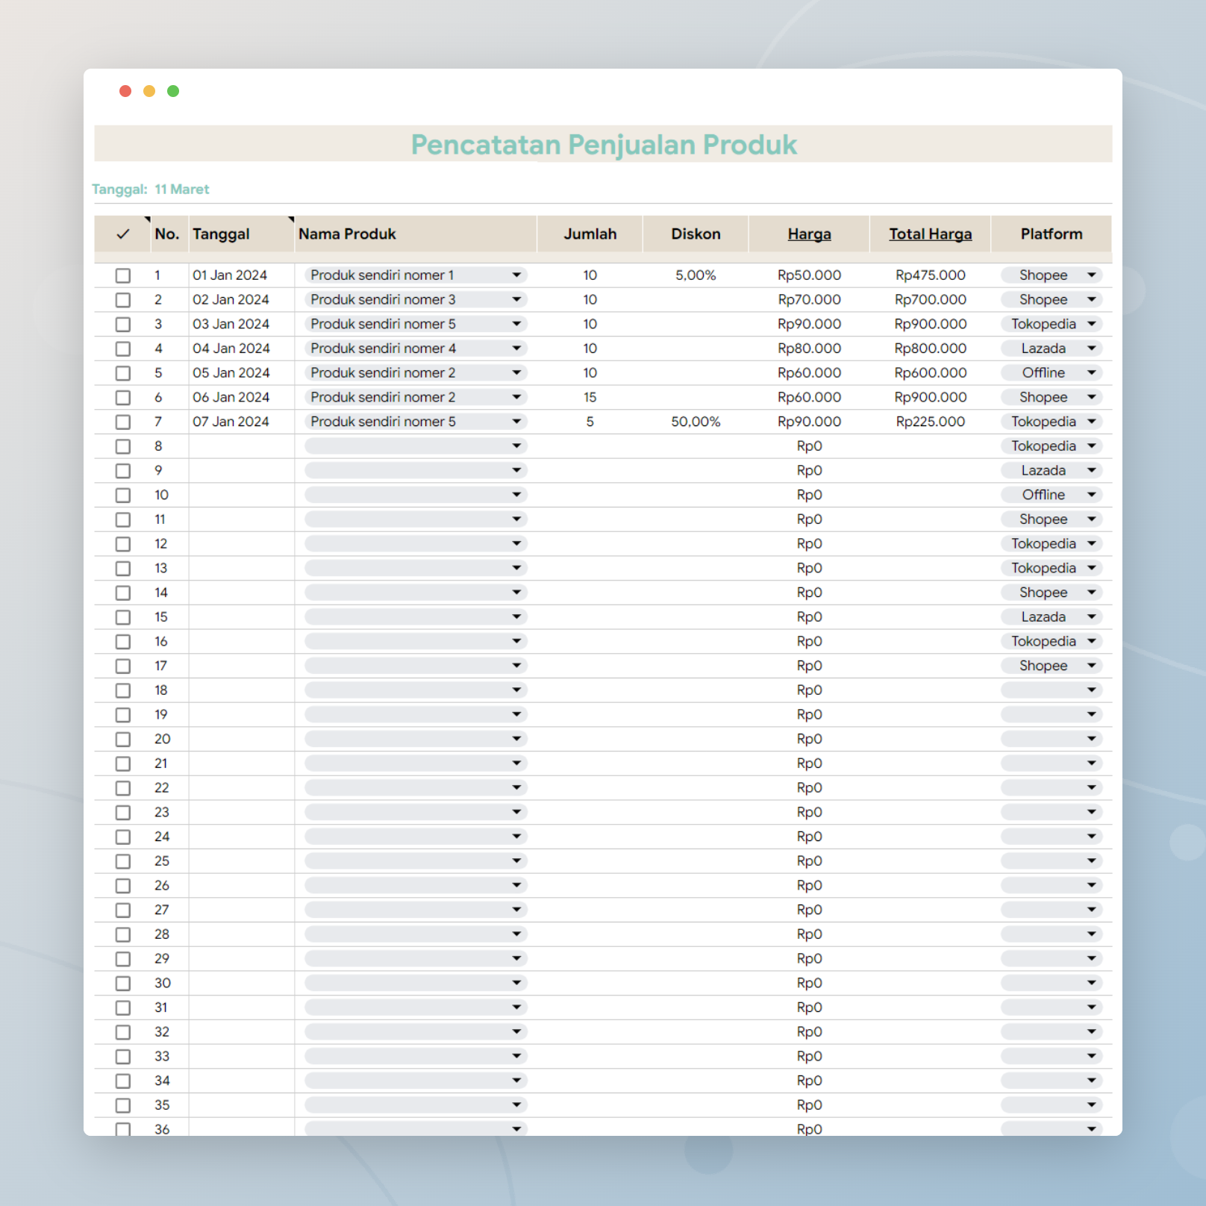
Task: Click the empty quantity cell in row 9
Action: coord(590,471)
